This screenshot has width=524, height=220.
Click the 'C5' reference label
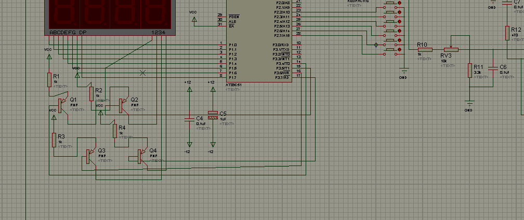(223, 114)
